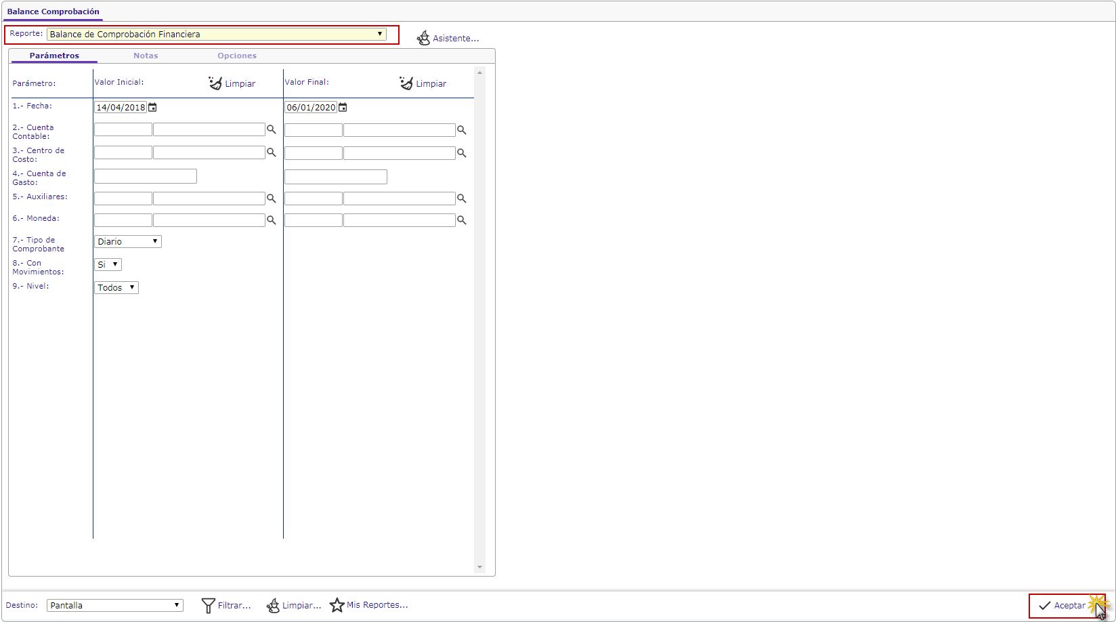The width and height of the screenshot is (1116, 622).
Task: Click the final Fecha date field
Action: pyautogui.click(x=311, y=107)
